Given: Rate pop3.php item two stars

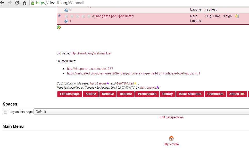Looking at the screenshot, I should click(x=72, y=16).
